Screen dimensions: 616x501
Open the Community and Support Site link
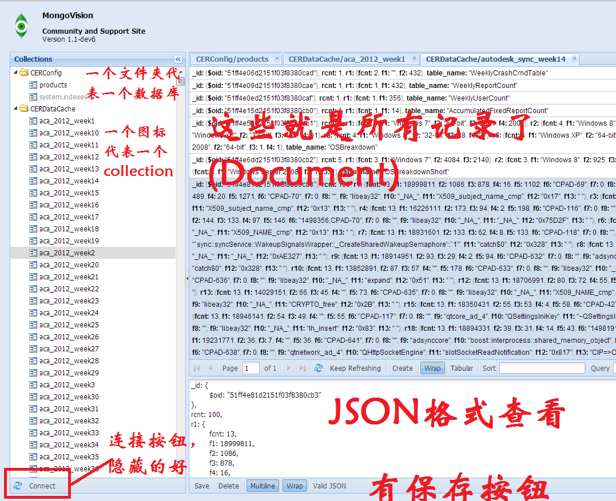(x=93, y=31)
